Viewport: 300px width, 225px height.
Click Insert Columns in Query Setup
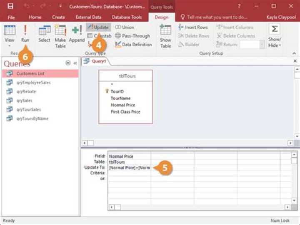(x=235, y=27)
